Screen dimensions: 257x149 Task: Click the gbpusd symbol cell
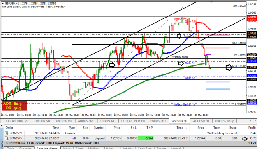coord(100,138)
